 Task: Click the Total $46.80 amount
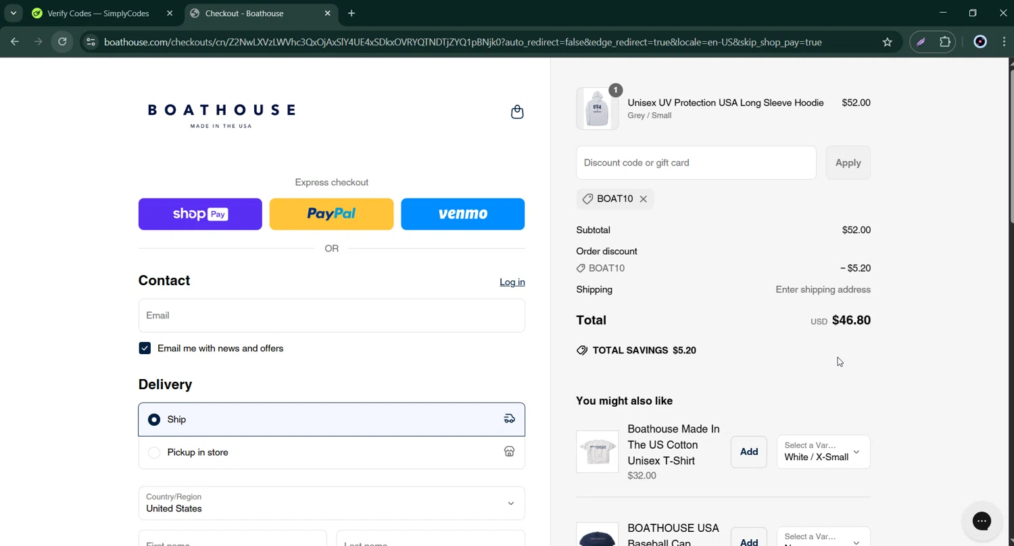[x=851, y=320]
